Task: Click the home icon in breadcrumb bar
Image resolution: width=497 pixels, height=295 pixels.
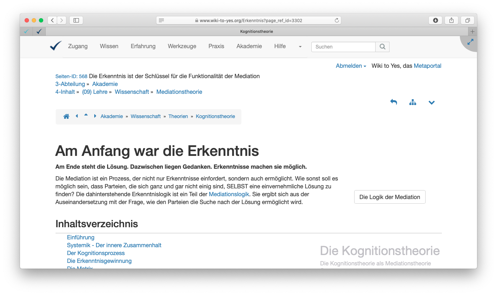Action: pos(66,116)
